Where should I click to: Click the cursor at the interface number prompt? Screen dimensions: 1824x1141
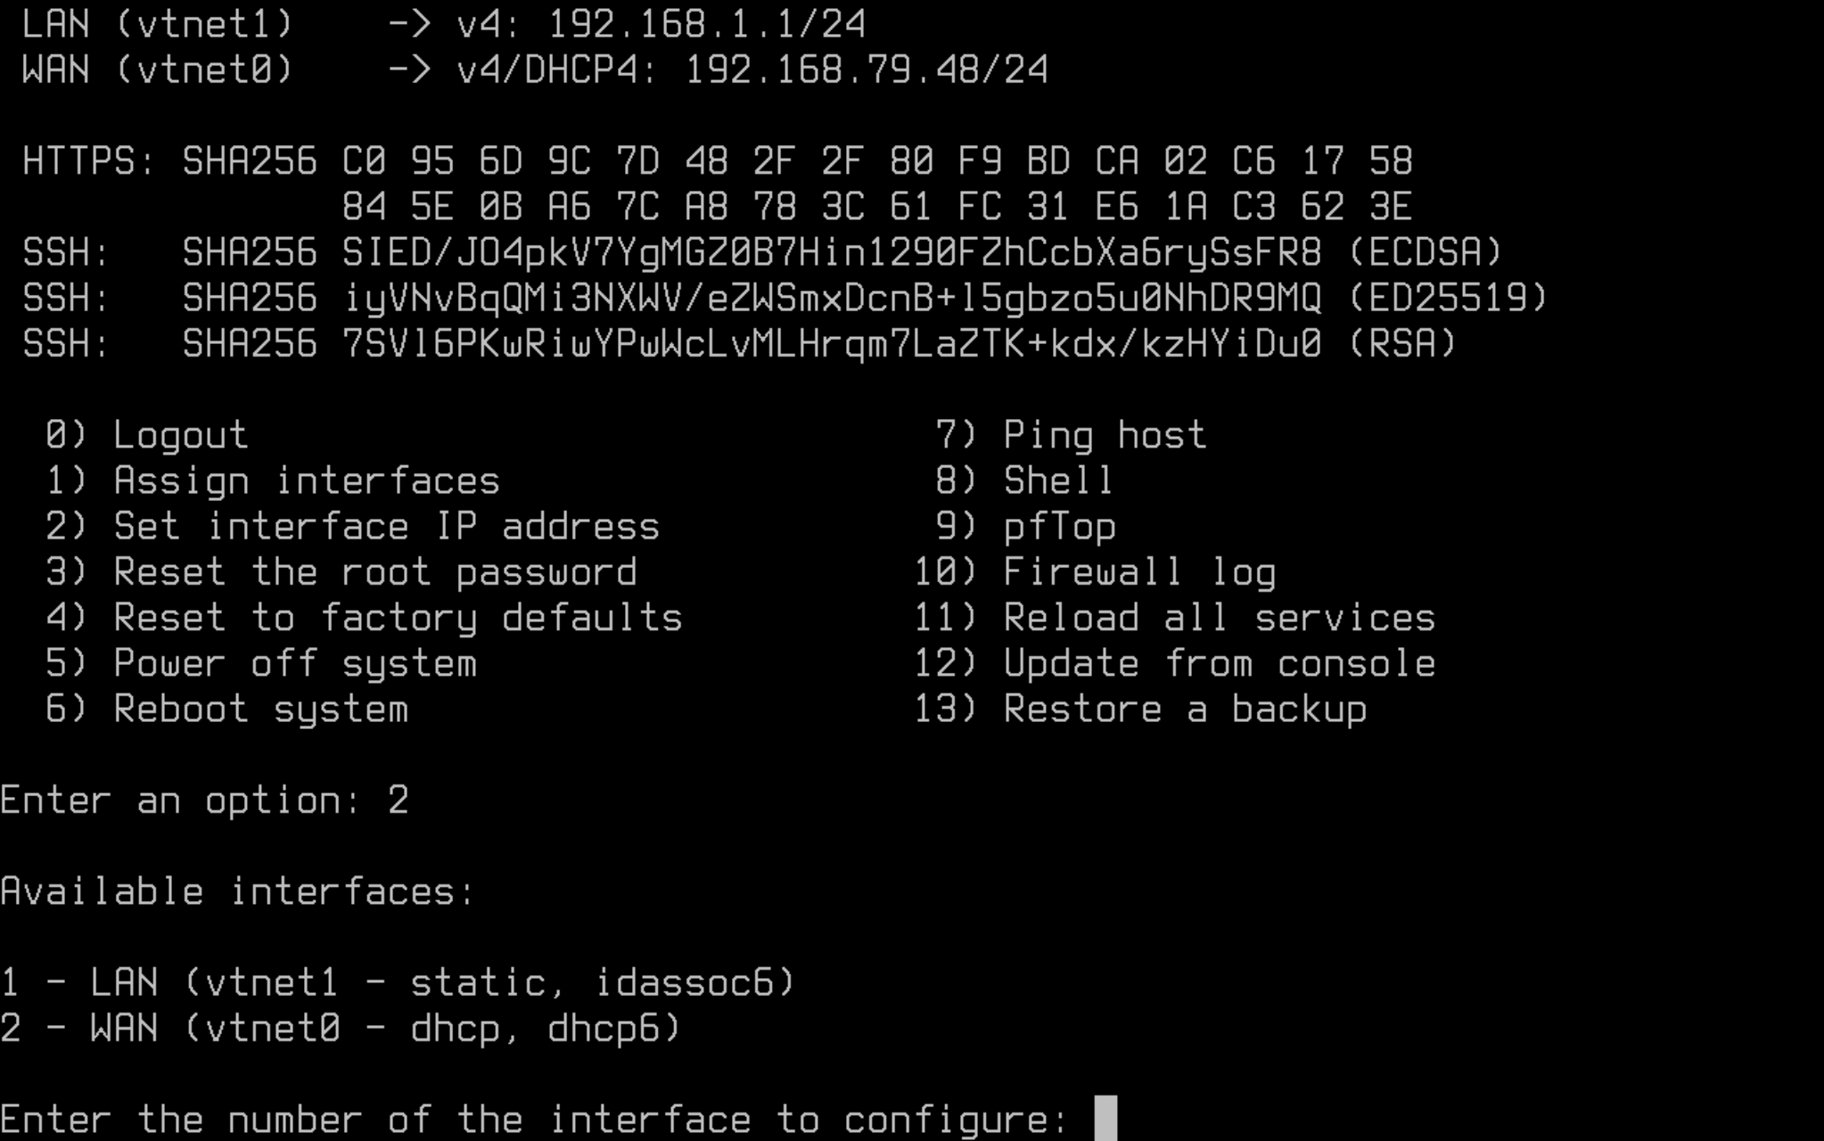1105,1118
